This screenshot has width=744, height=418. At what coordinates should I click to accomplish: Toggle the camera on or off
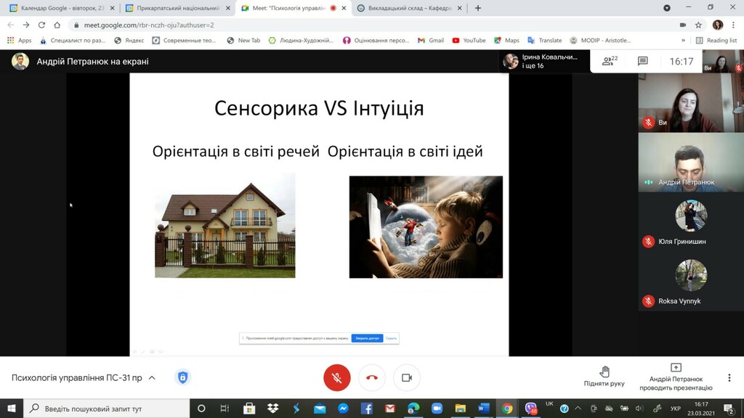coord(407,377)
